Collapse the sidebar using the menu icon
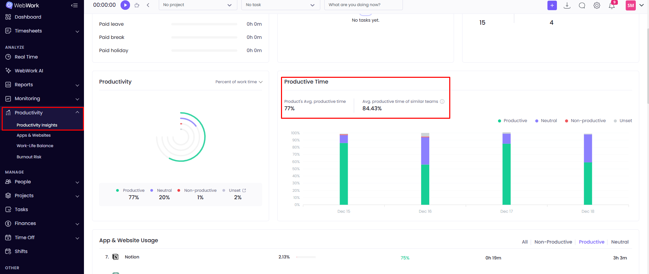 pyautogui.click(x=74, y=5)
